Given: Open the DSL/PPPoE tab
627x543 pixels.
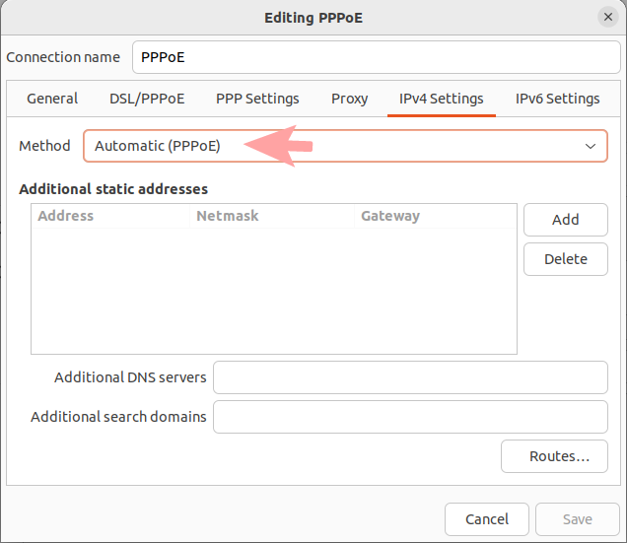Looking at the screenshot, I should coord(147,99).
